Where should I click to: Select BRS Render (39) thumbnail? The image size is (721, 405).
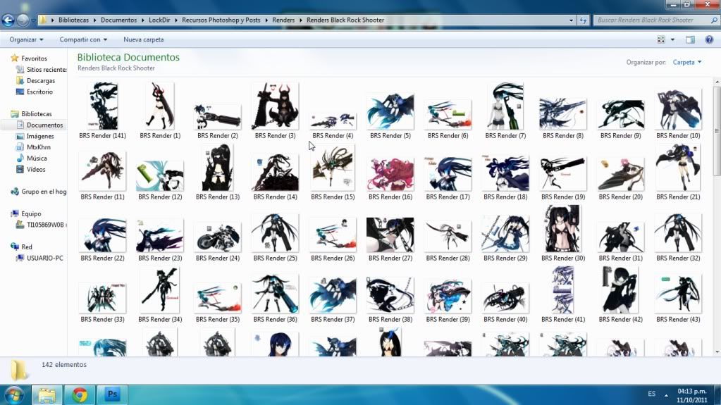click(448, 297)
